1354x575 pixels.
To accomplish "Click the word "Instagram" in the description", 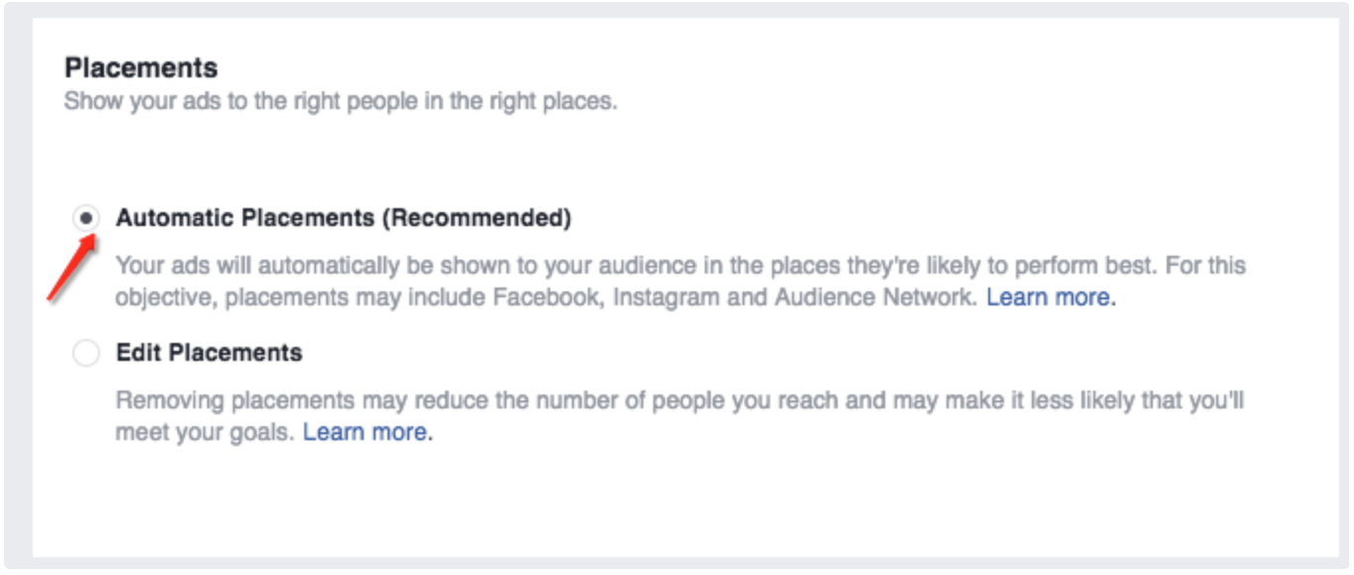I will coord(667,297).
